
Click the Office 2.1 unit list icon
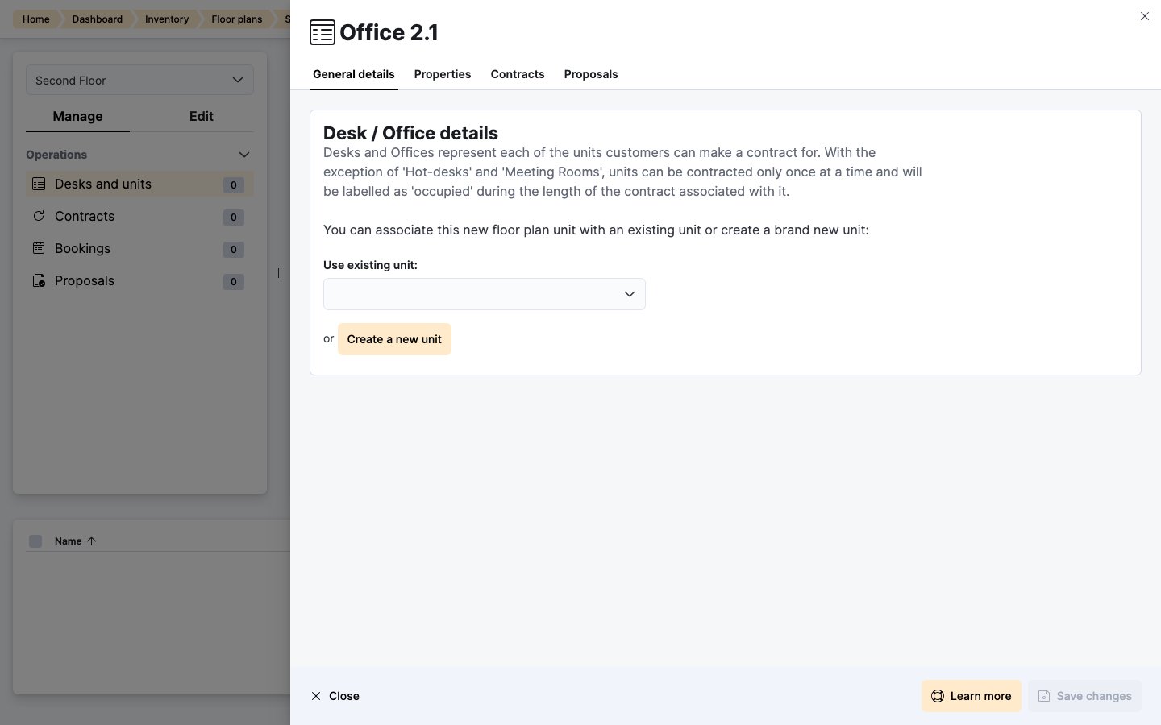coord(322,32)
